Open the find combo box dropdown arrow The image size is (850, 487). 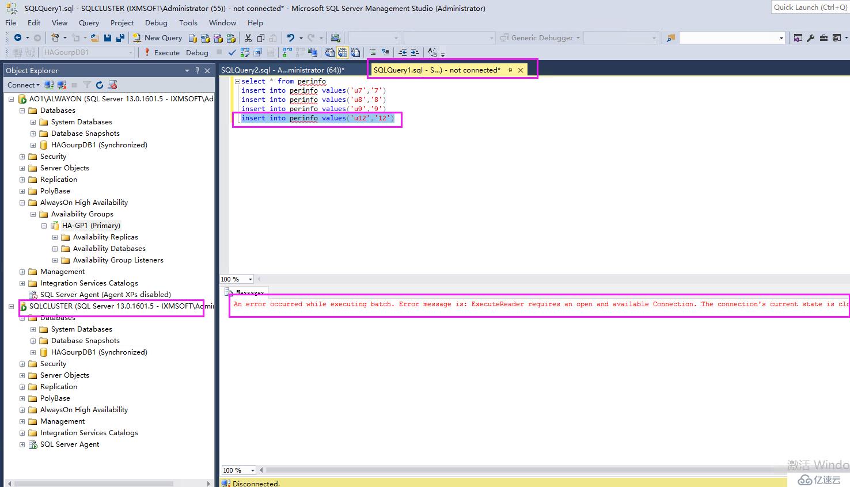pos(781,38)
